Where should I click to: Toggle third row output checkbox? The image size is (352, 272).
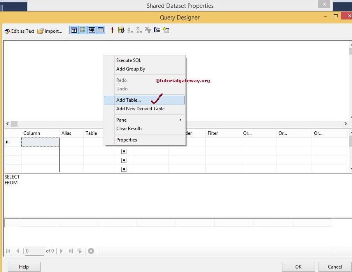(x=124, y=161)
